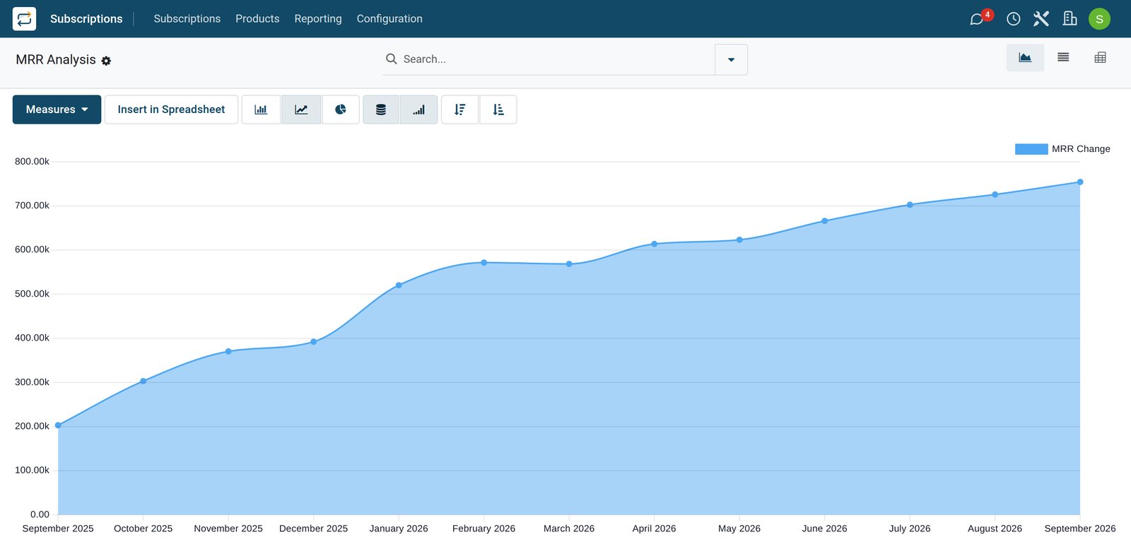Image resolution: width=1131 pixels, height=549 pixels.
Task: Switch to bar chart mode
Action: 261,110
